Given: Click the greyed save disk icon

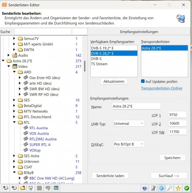Looking at the screenshot, I should pos(40,188).
